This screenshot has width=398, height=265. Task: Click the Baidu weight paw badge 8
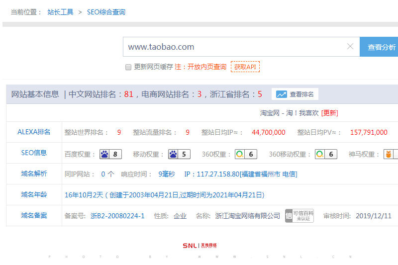tap(110, 154)
